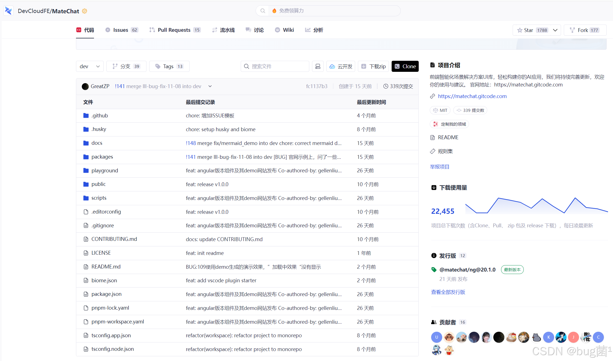Click the 339 提交数 commits badge
Screen dimensions: 613x361
pyautogui.click(x=470, y=110)
